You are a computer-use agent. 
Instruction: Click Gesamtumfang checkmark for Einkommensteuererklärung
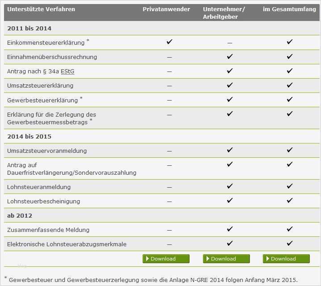pyautogui.click(x=290, y=42)
